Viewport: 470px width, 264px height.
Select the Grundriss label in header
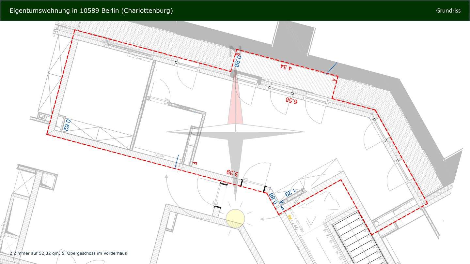pyautogui.click(x=448, y=11)
